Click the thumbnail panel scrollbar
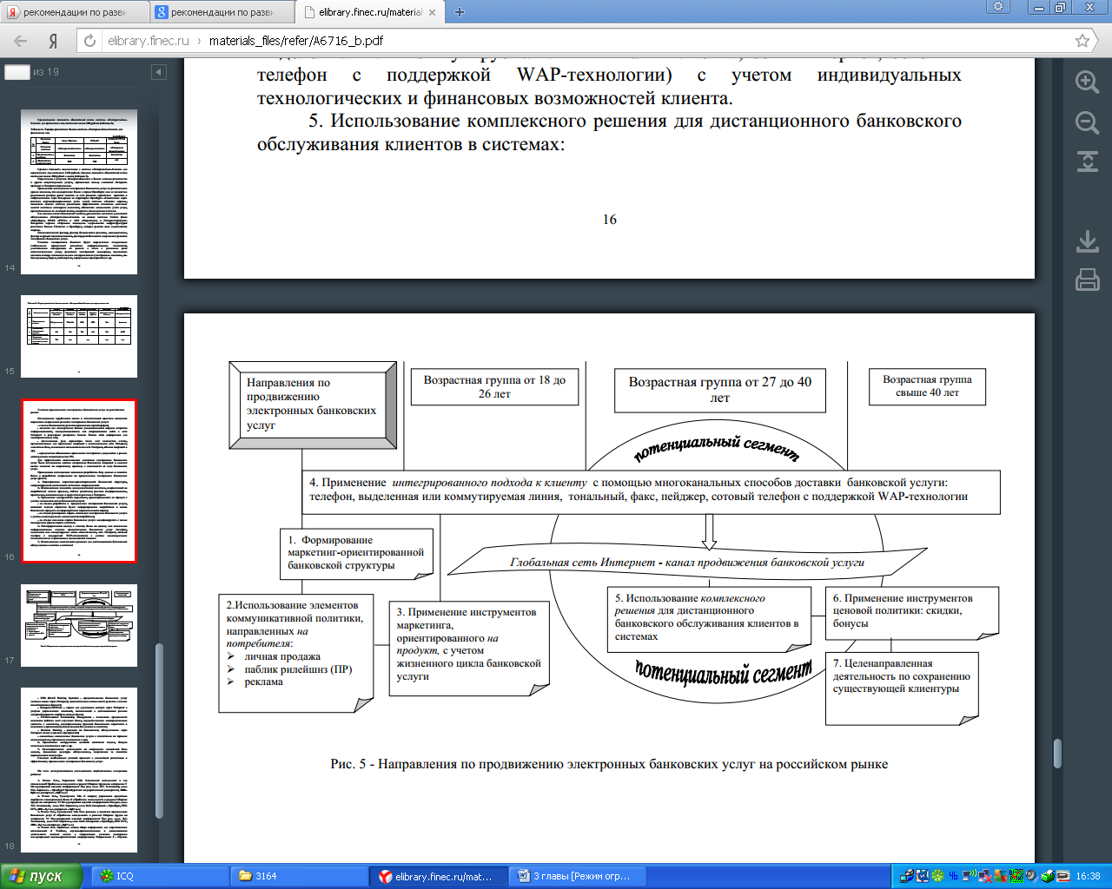Screen dimensions: 1112x889 pos(159,730)
